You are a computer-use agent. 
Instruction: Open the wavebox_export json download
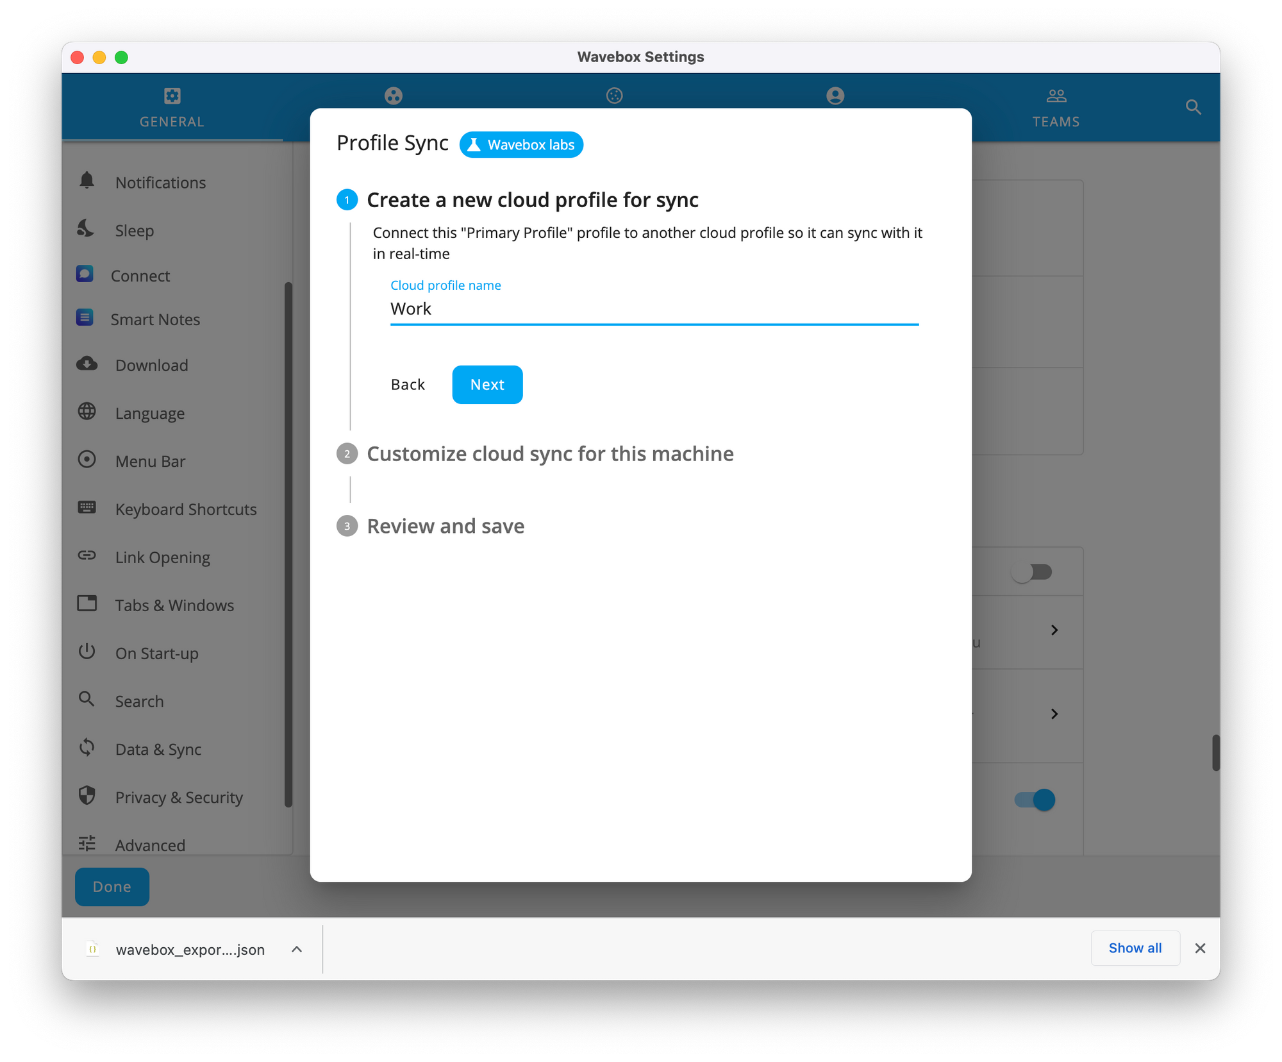[x=190, y=949]
